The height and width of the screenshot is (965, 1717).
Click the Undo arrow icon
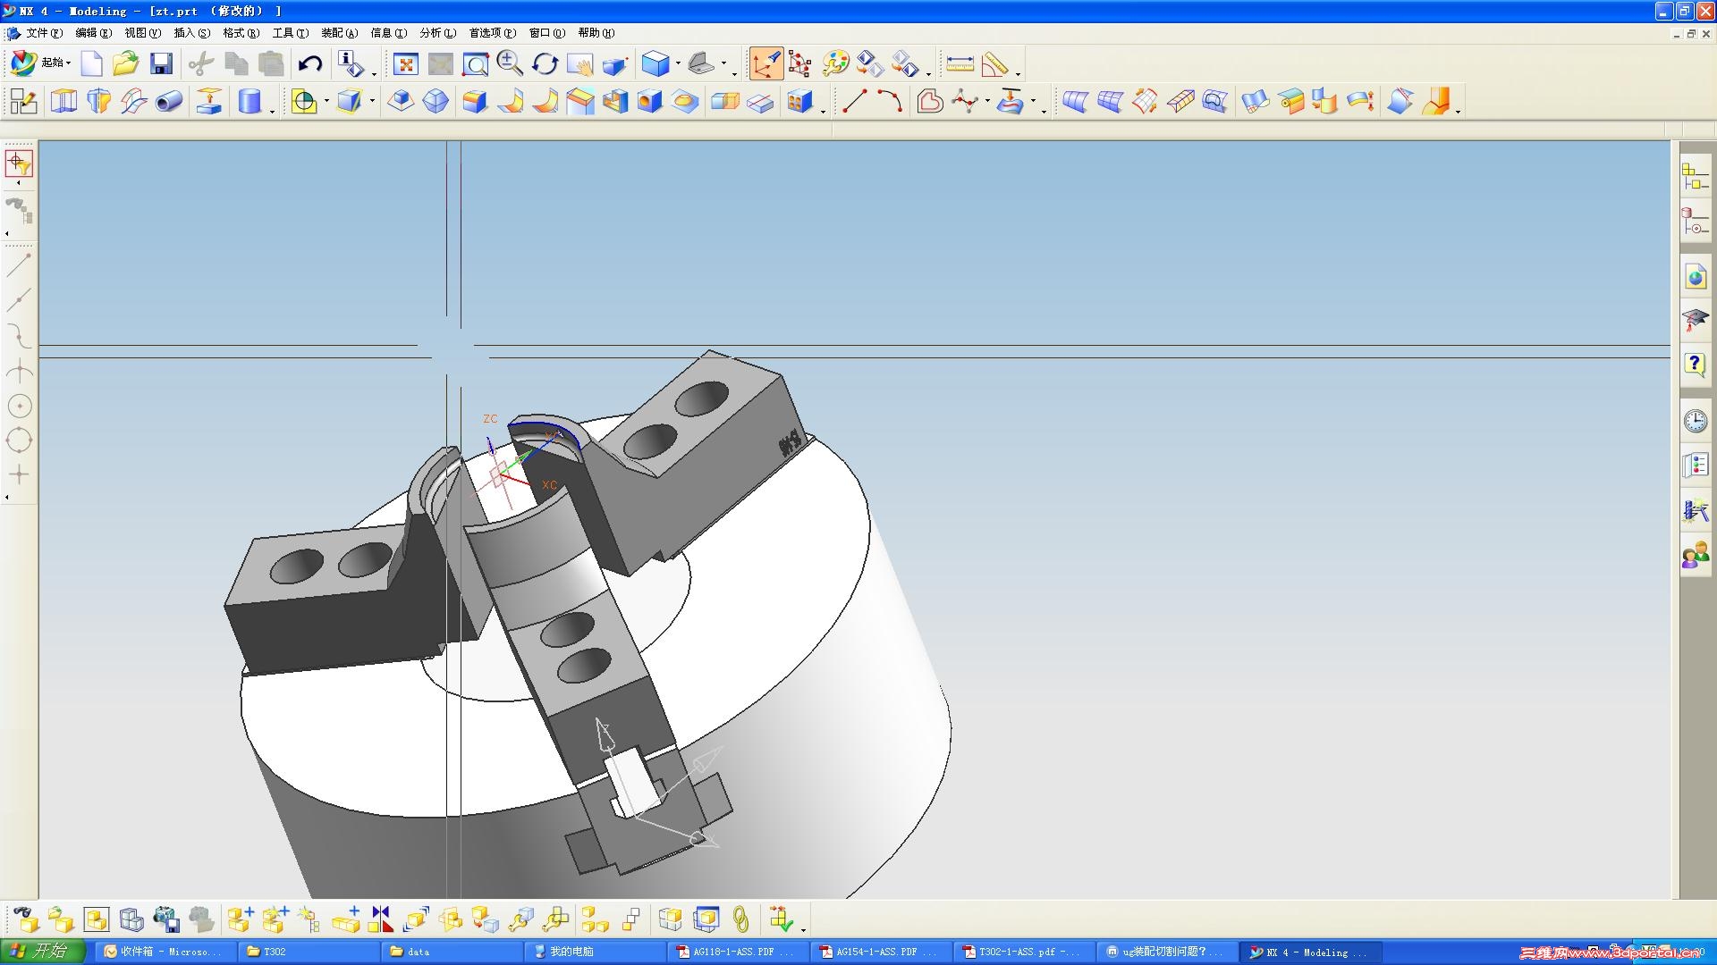(310, 63)
